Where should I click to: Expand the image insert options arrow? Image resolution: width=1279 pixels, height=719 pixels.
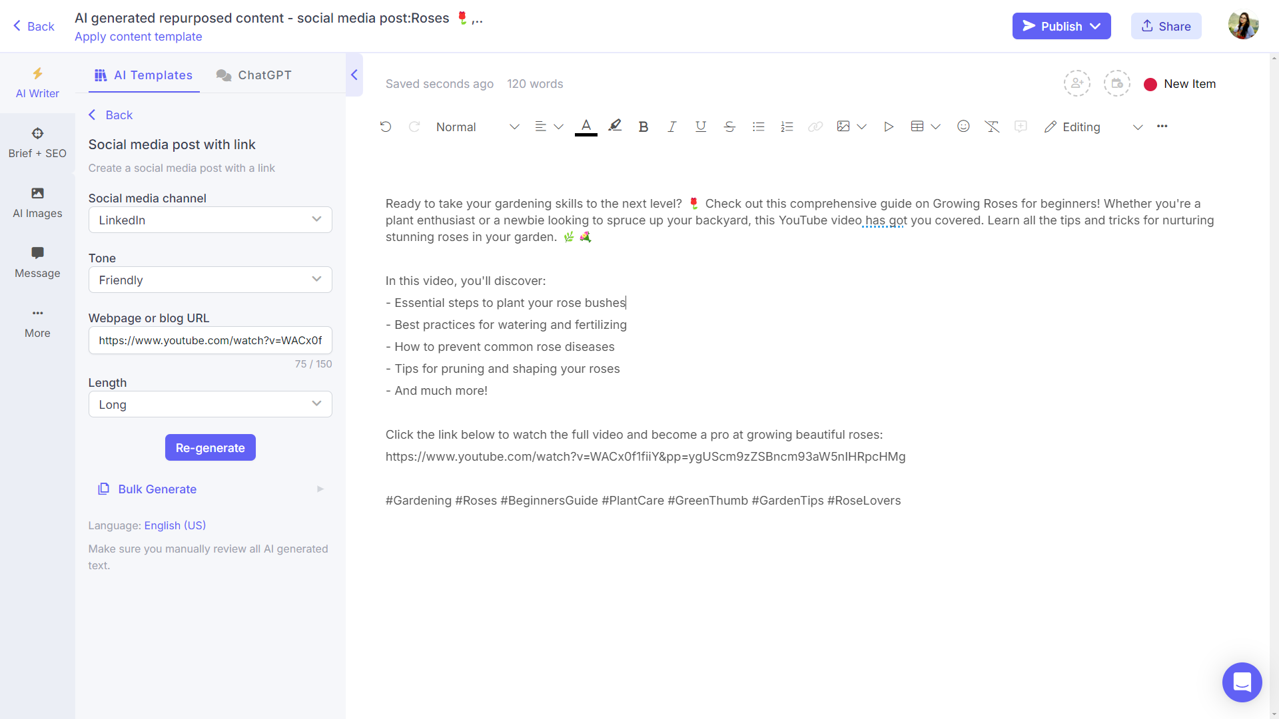(x=861, y=126)
